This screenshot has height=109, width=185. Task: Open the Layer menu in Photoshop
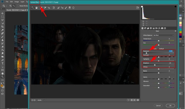tap(22, 2)
